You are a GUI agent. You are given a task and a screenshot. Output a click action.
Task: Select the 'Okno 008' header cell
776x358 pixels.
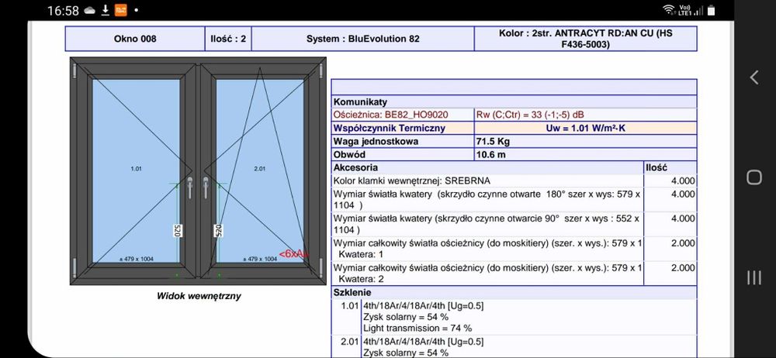coord(135,39)
